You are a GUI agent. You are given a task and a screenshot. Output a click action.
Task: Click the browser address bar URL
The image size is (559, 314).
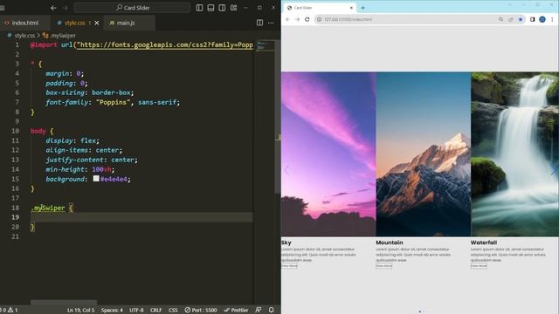(x=349, y=19)
